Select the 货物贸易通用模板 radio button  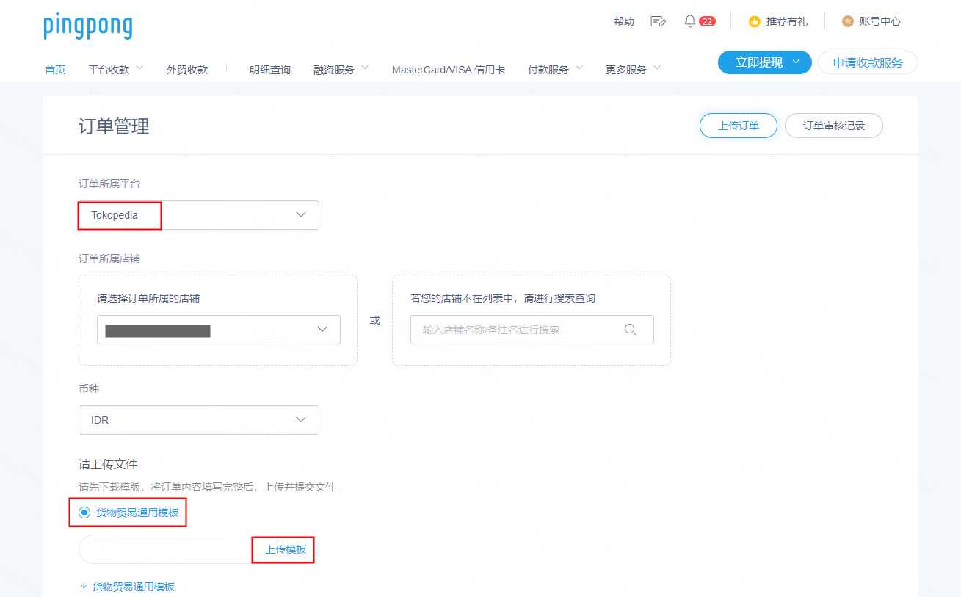pyautogui.click(x=84, y=513)
